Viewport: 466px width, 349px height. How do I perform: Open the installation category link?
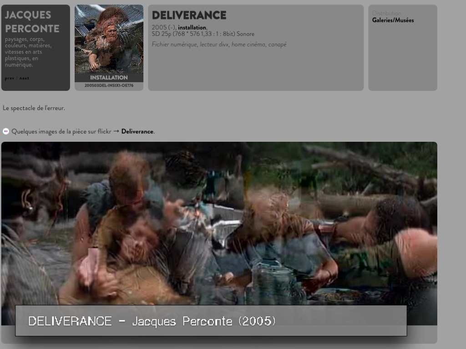pos(192,28)
